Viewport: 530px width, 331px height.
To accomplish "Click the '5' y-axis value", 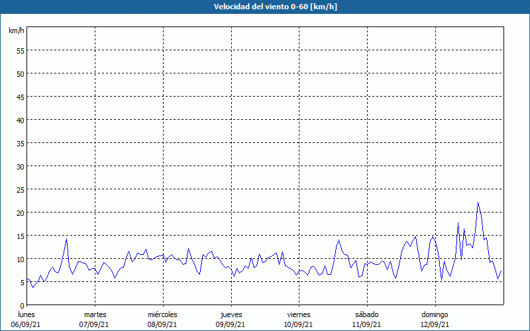I will 23,283.
